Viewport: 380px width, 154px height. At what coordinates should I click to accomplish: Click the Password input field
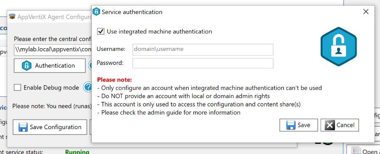203,63
